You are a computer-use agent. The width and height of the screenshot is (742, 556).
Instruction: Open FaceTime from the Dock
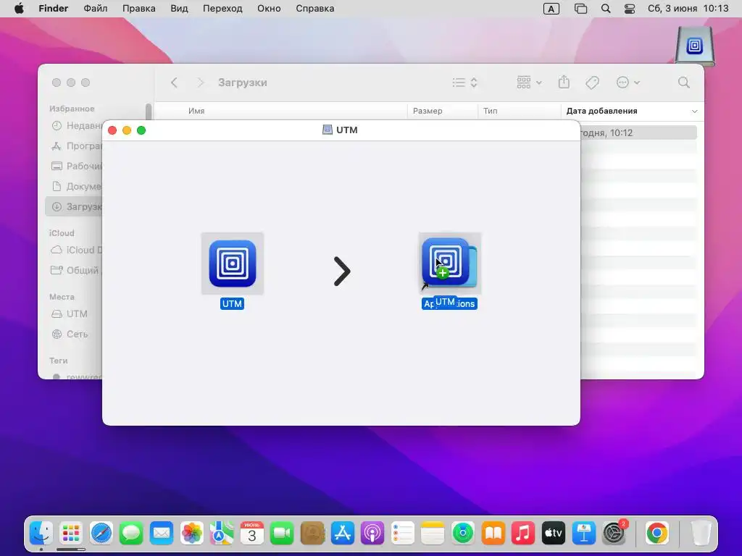[x=282, y=534]
